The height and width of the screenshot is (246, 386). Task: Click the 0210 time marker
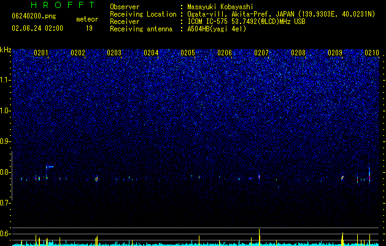click(x=372, y=53)
